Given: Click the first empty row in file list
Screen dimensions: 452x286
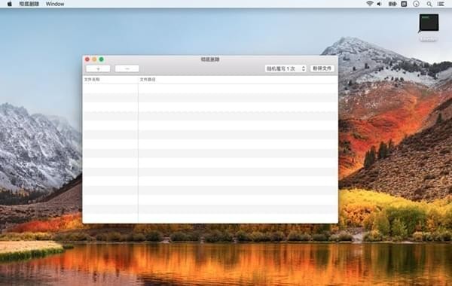Looking at the screenshot, I should [x=210, y=88].
